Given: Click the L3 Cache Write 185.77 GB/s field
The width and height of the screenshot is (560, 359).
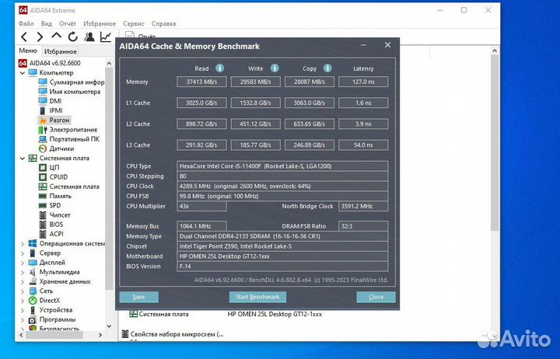Looking at the screenshot, I should pyautogui.click(x=255, y=145).
